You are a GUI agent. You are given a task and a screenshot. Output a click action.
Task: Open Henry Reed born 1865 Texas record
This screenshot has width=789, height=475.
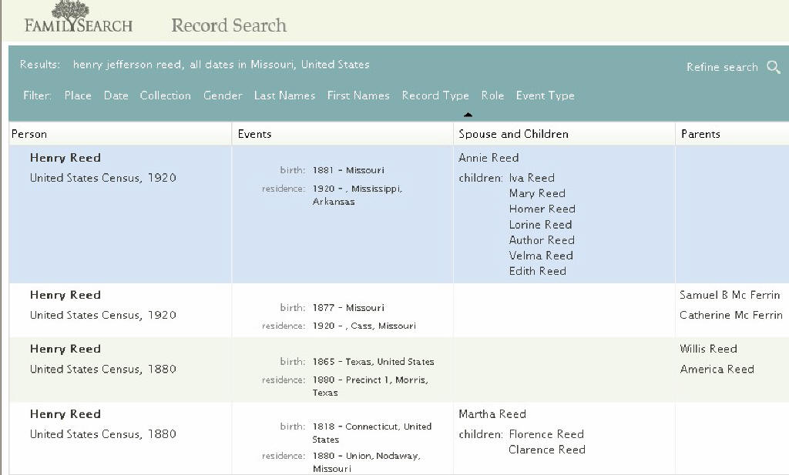65,349
